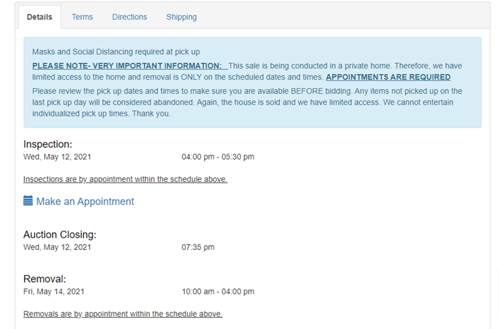499x329 pixels.
Task: Click the APPOINTMENTS ARE REQUIRED underlined text
Action: pos(388,77)
